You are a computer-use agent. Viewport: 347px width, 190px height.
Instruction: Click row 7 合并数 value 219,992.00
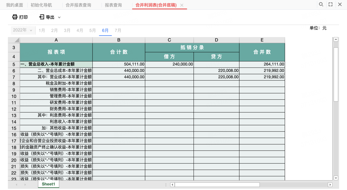(x=262, y=77)
